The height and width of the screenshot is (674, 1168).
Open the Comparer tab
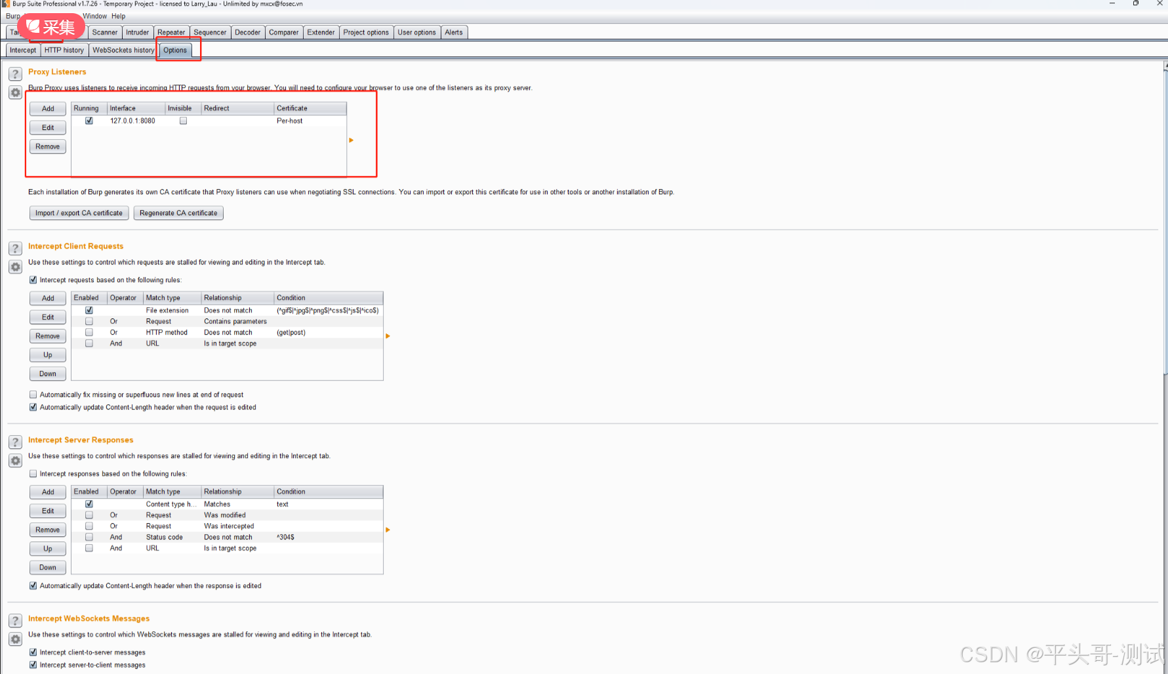tap(284, 32)
